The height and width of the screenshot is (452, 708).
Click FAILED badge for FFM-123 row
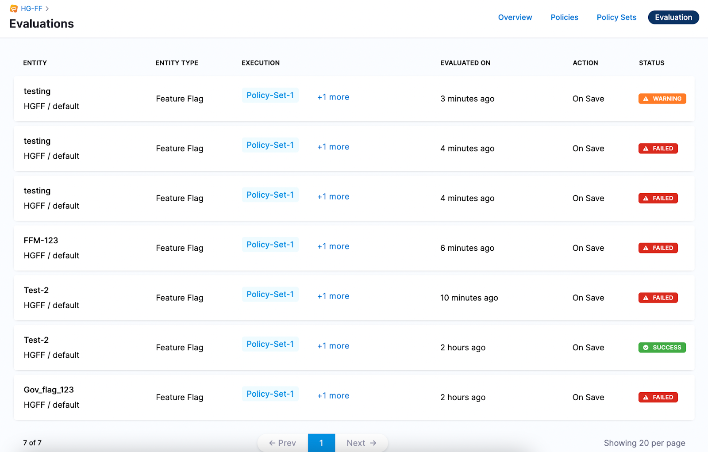[x=658, y=248]
